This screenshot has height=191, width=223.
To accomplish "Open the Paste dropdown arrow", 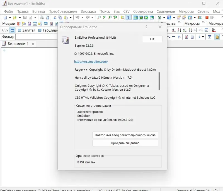I will coord(70,18).
